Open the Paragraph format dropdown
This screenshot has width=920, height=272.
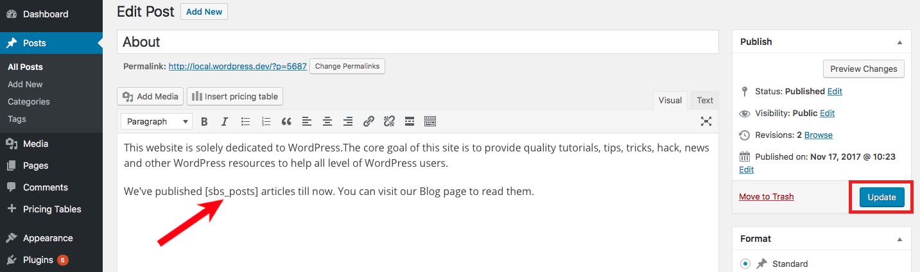(x=157, y=121)
